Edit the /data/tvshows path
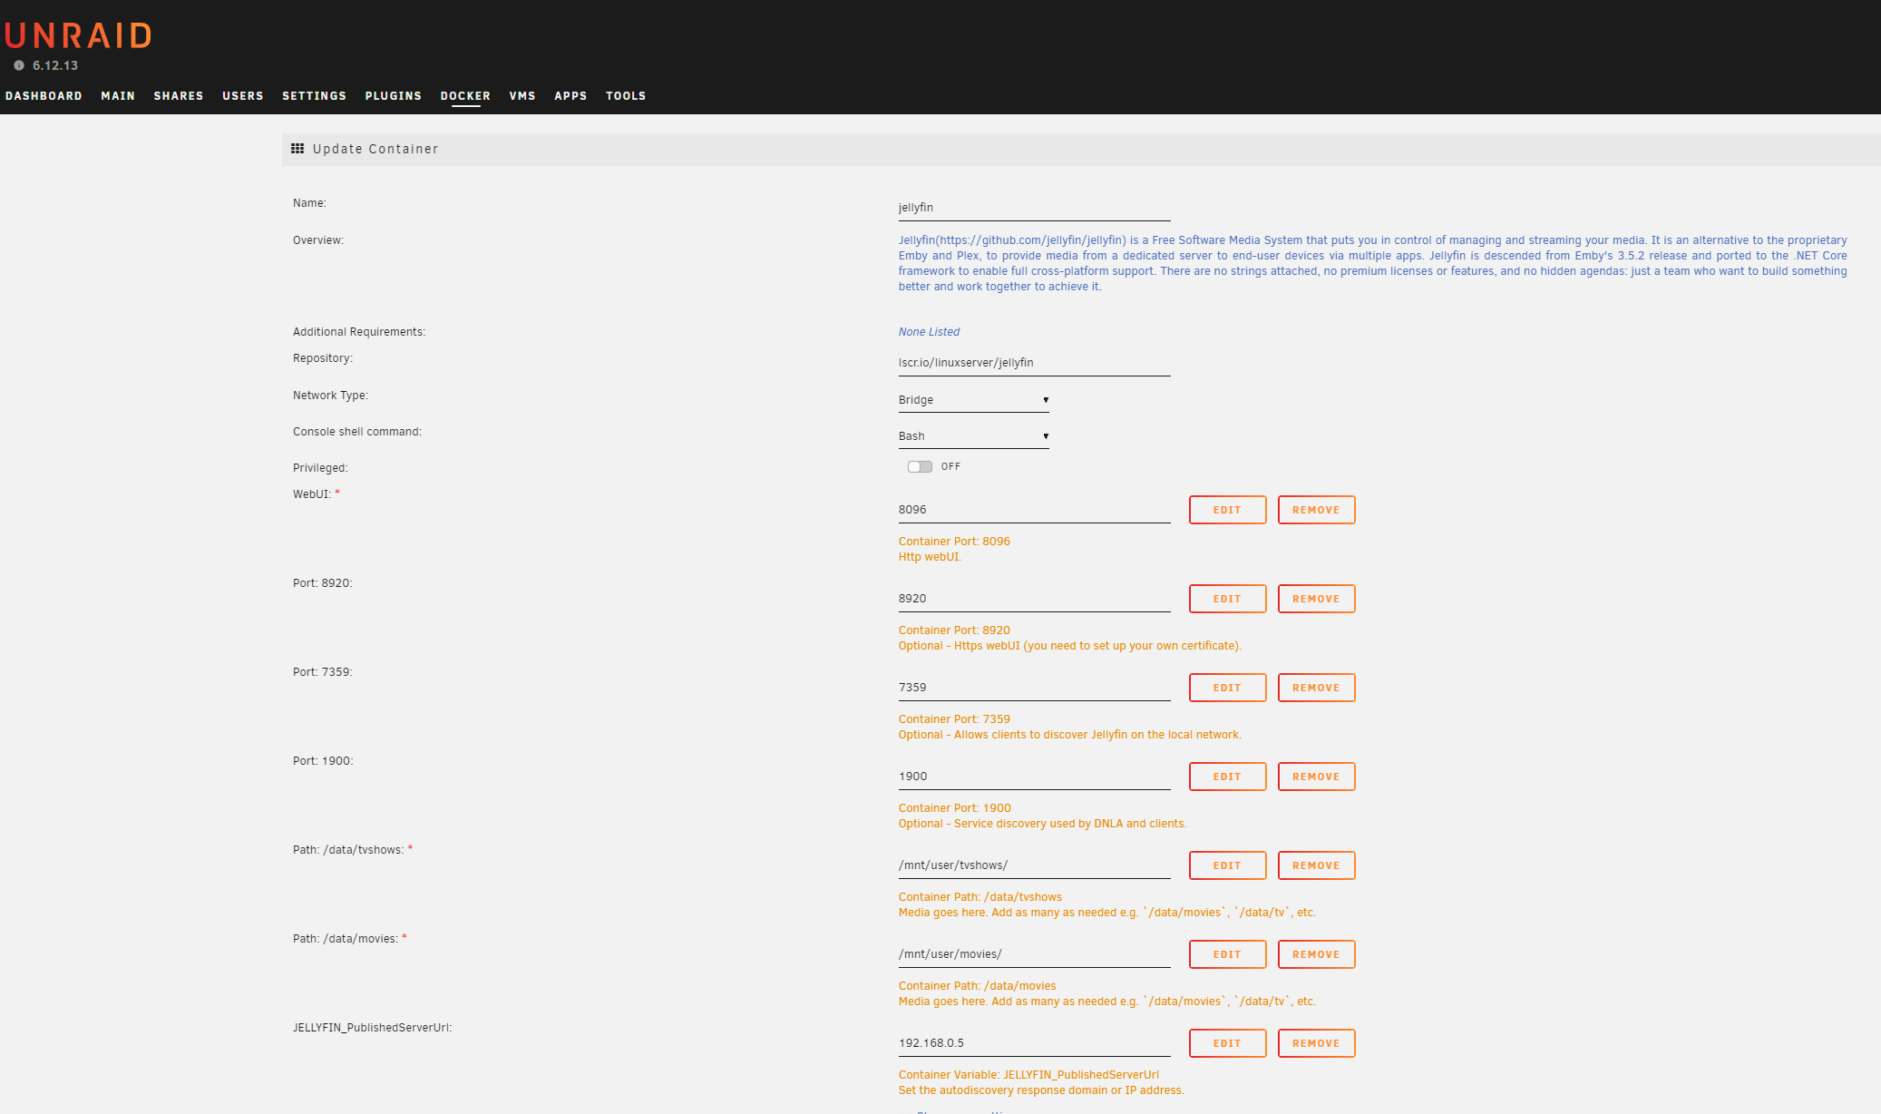Viewport: 1881px width, 1114px height. click(1227, 865)
